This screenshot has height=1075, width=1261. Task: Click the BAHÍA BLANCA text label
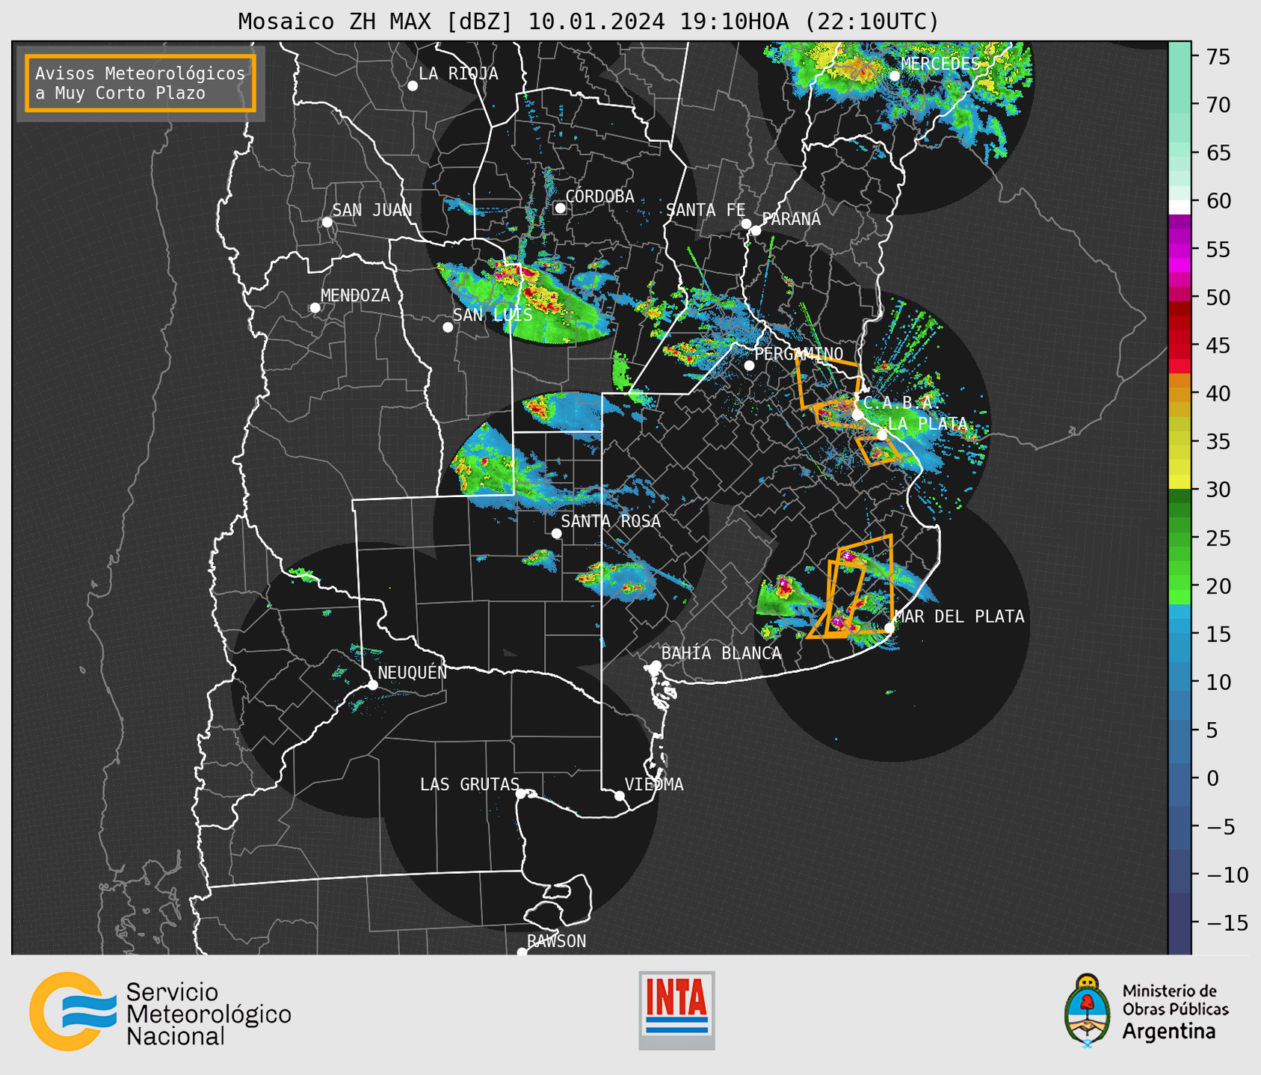pos(721,653)
